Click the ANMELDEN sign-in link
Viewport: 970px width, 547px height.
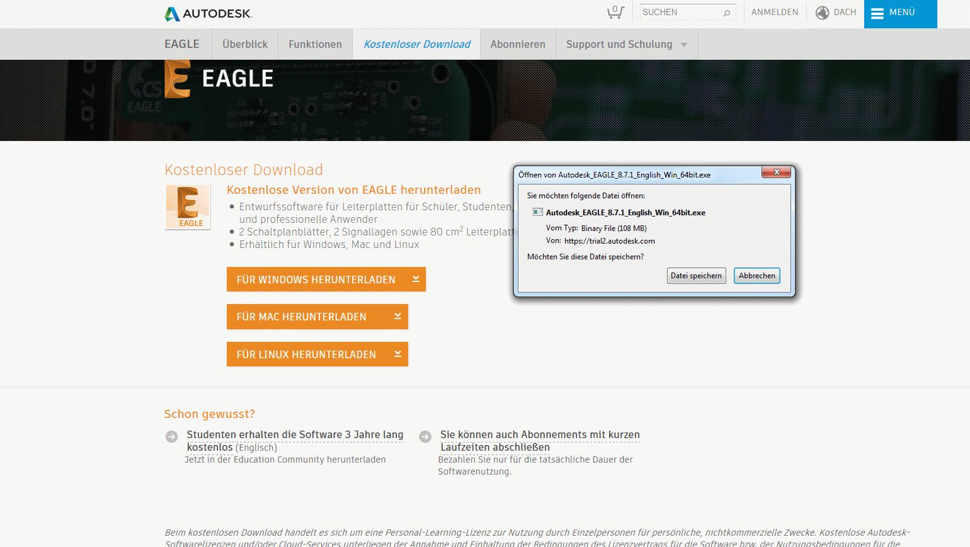tap(775, 13)
